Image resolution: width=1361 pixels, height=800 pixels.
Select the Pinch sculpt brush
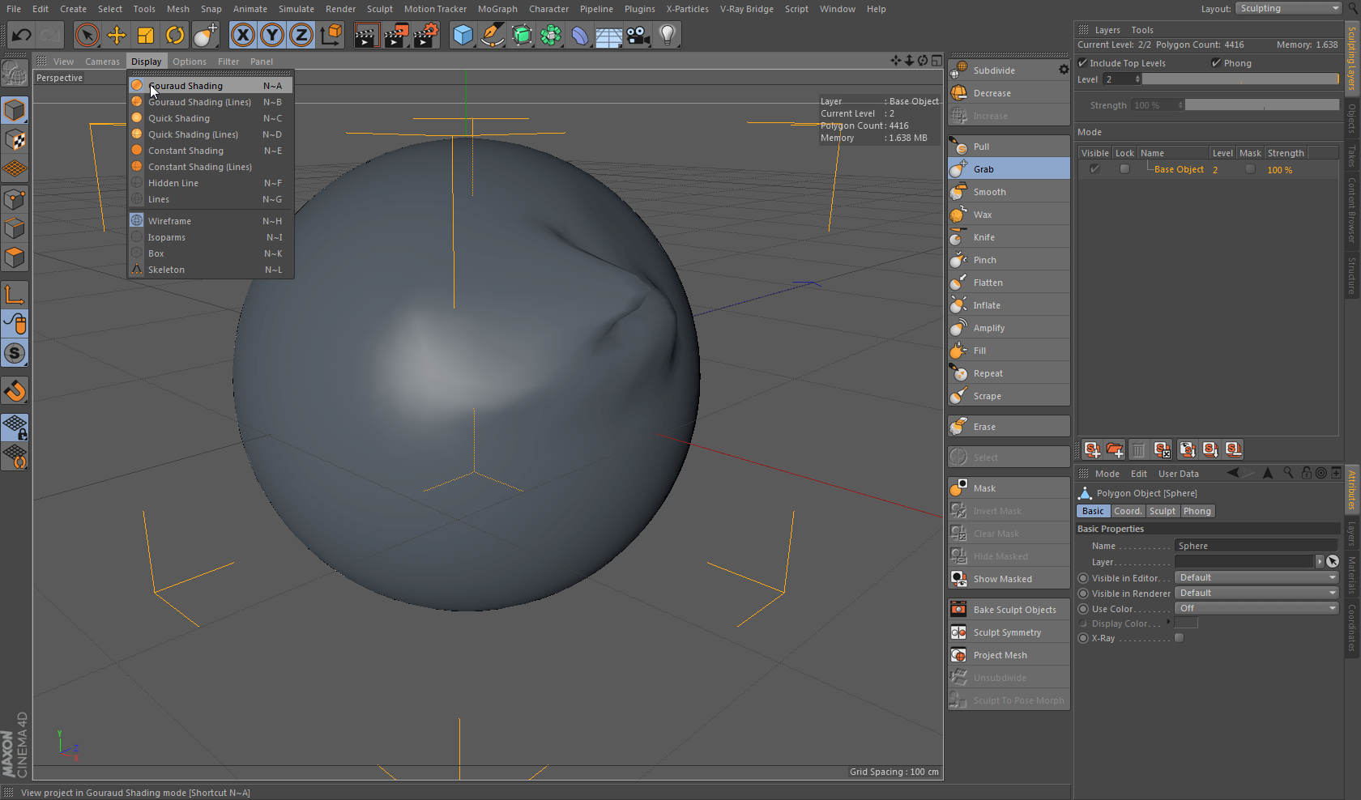click(1009, 260)
